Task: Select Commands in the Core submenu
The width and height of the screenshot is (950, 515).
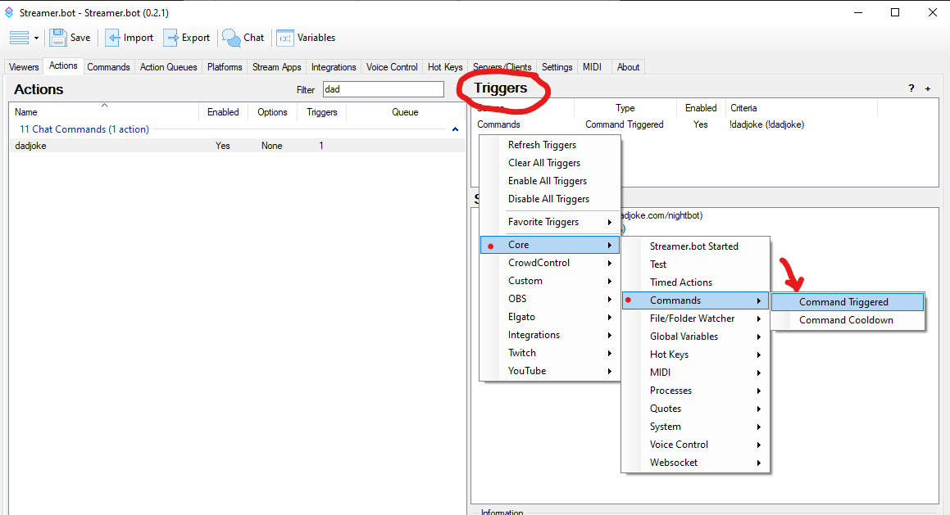Action: (696, 300)
